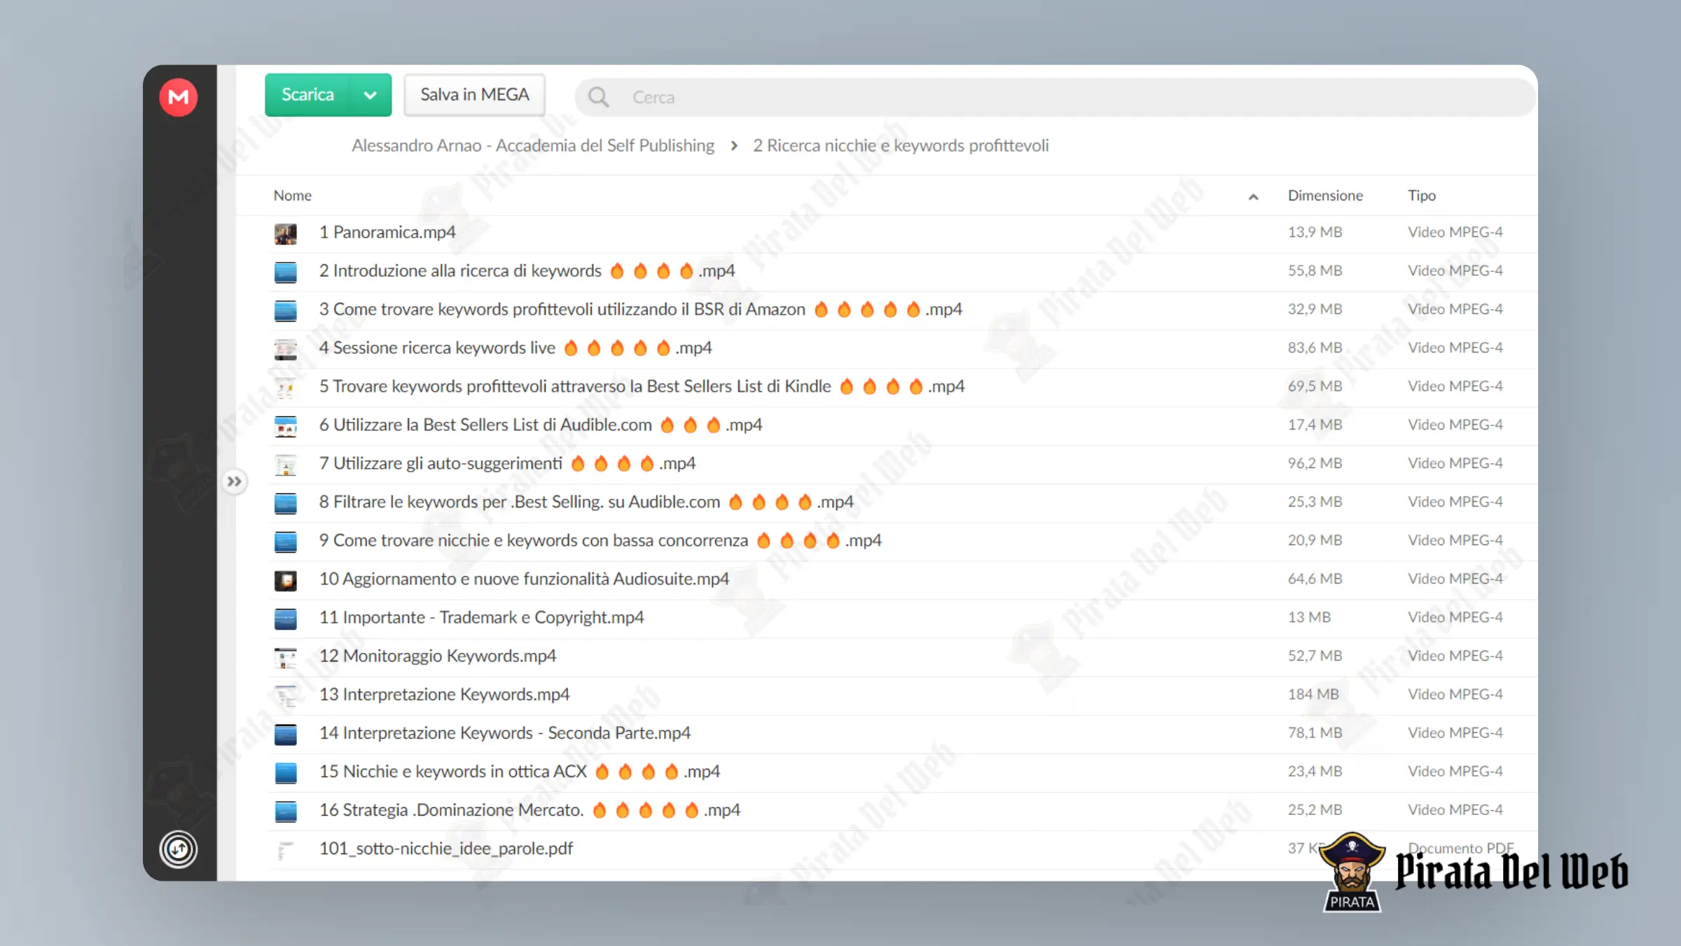Click size 184 MB cell
The height and width of the screenshot is (946, 1681).
click(1313, 694)
